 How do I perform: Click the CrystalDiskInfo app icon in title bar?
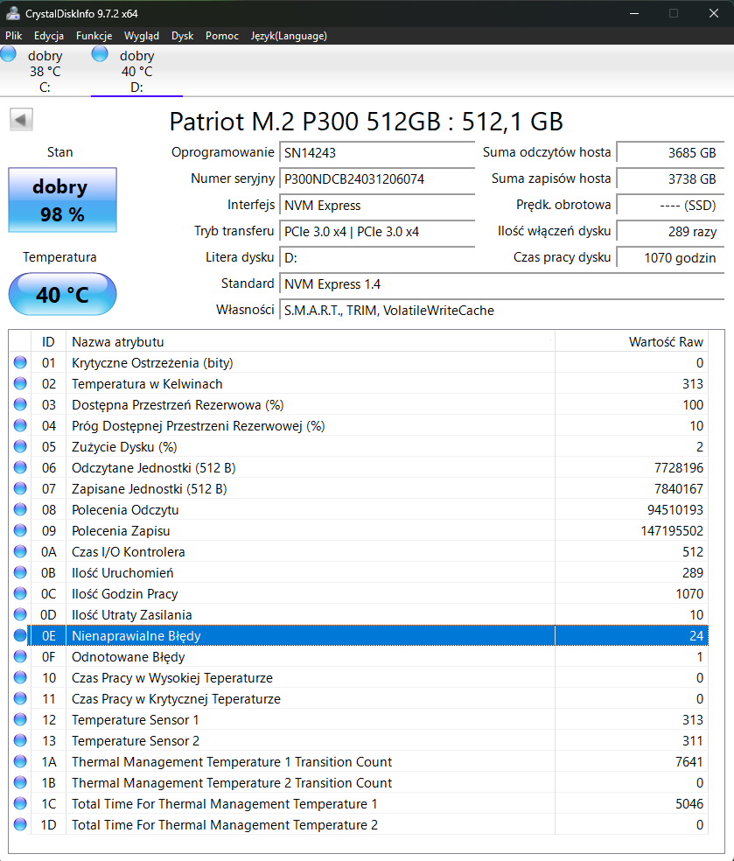click(13, 13)
